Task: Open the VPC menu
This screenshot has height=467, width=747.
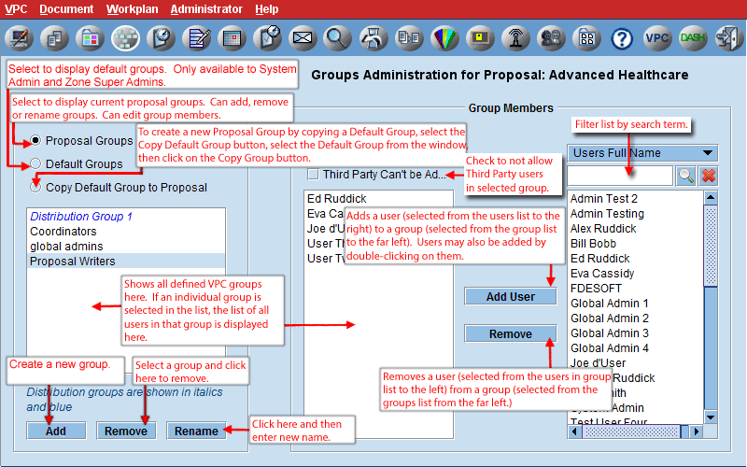Action: tap(16, 9)
